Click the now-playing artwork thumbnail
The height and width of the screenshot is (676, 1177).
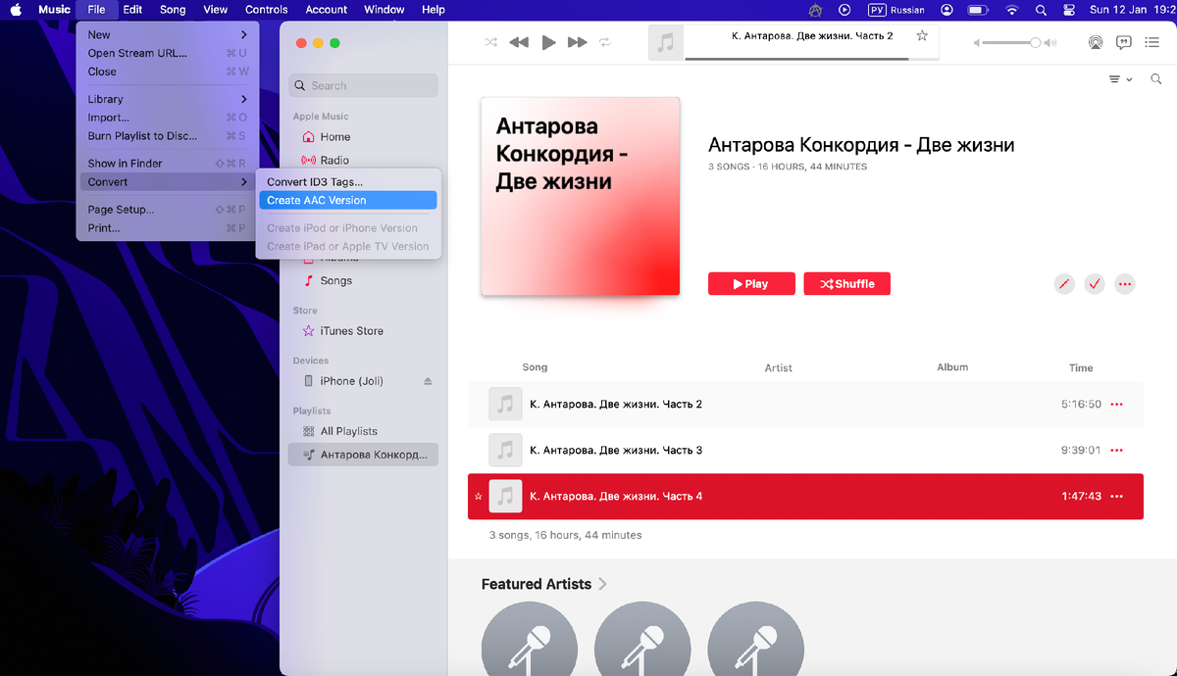(x=666, y=42)
